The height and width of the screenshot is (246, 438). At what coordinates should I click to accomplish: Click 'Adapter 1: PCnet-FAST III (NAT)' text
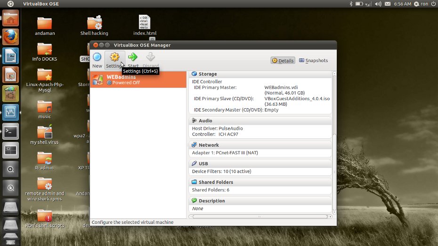coord(225,152)
